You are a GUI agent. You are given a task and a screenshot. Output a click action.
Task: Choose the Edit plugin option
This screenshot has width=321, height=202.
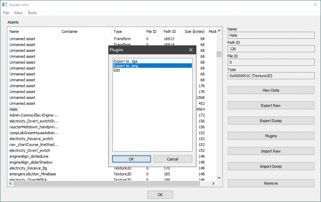tap(117, 70)
